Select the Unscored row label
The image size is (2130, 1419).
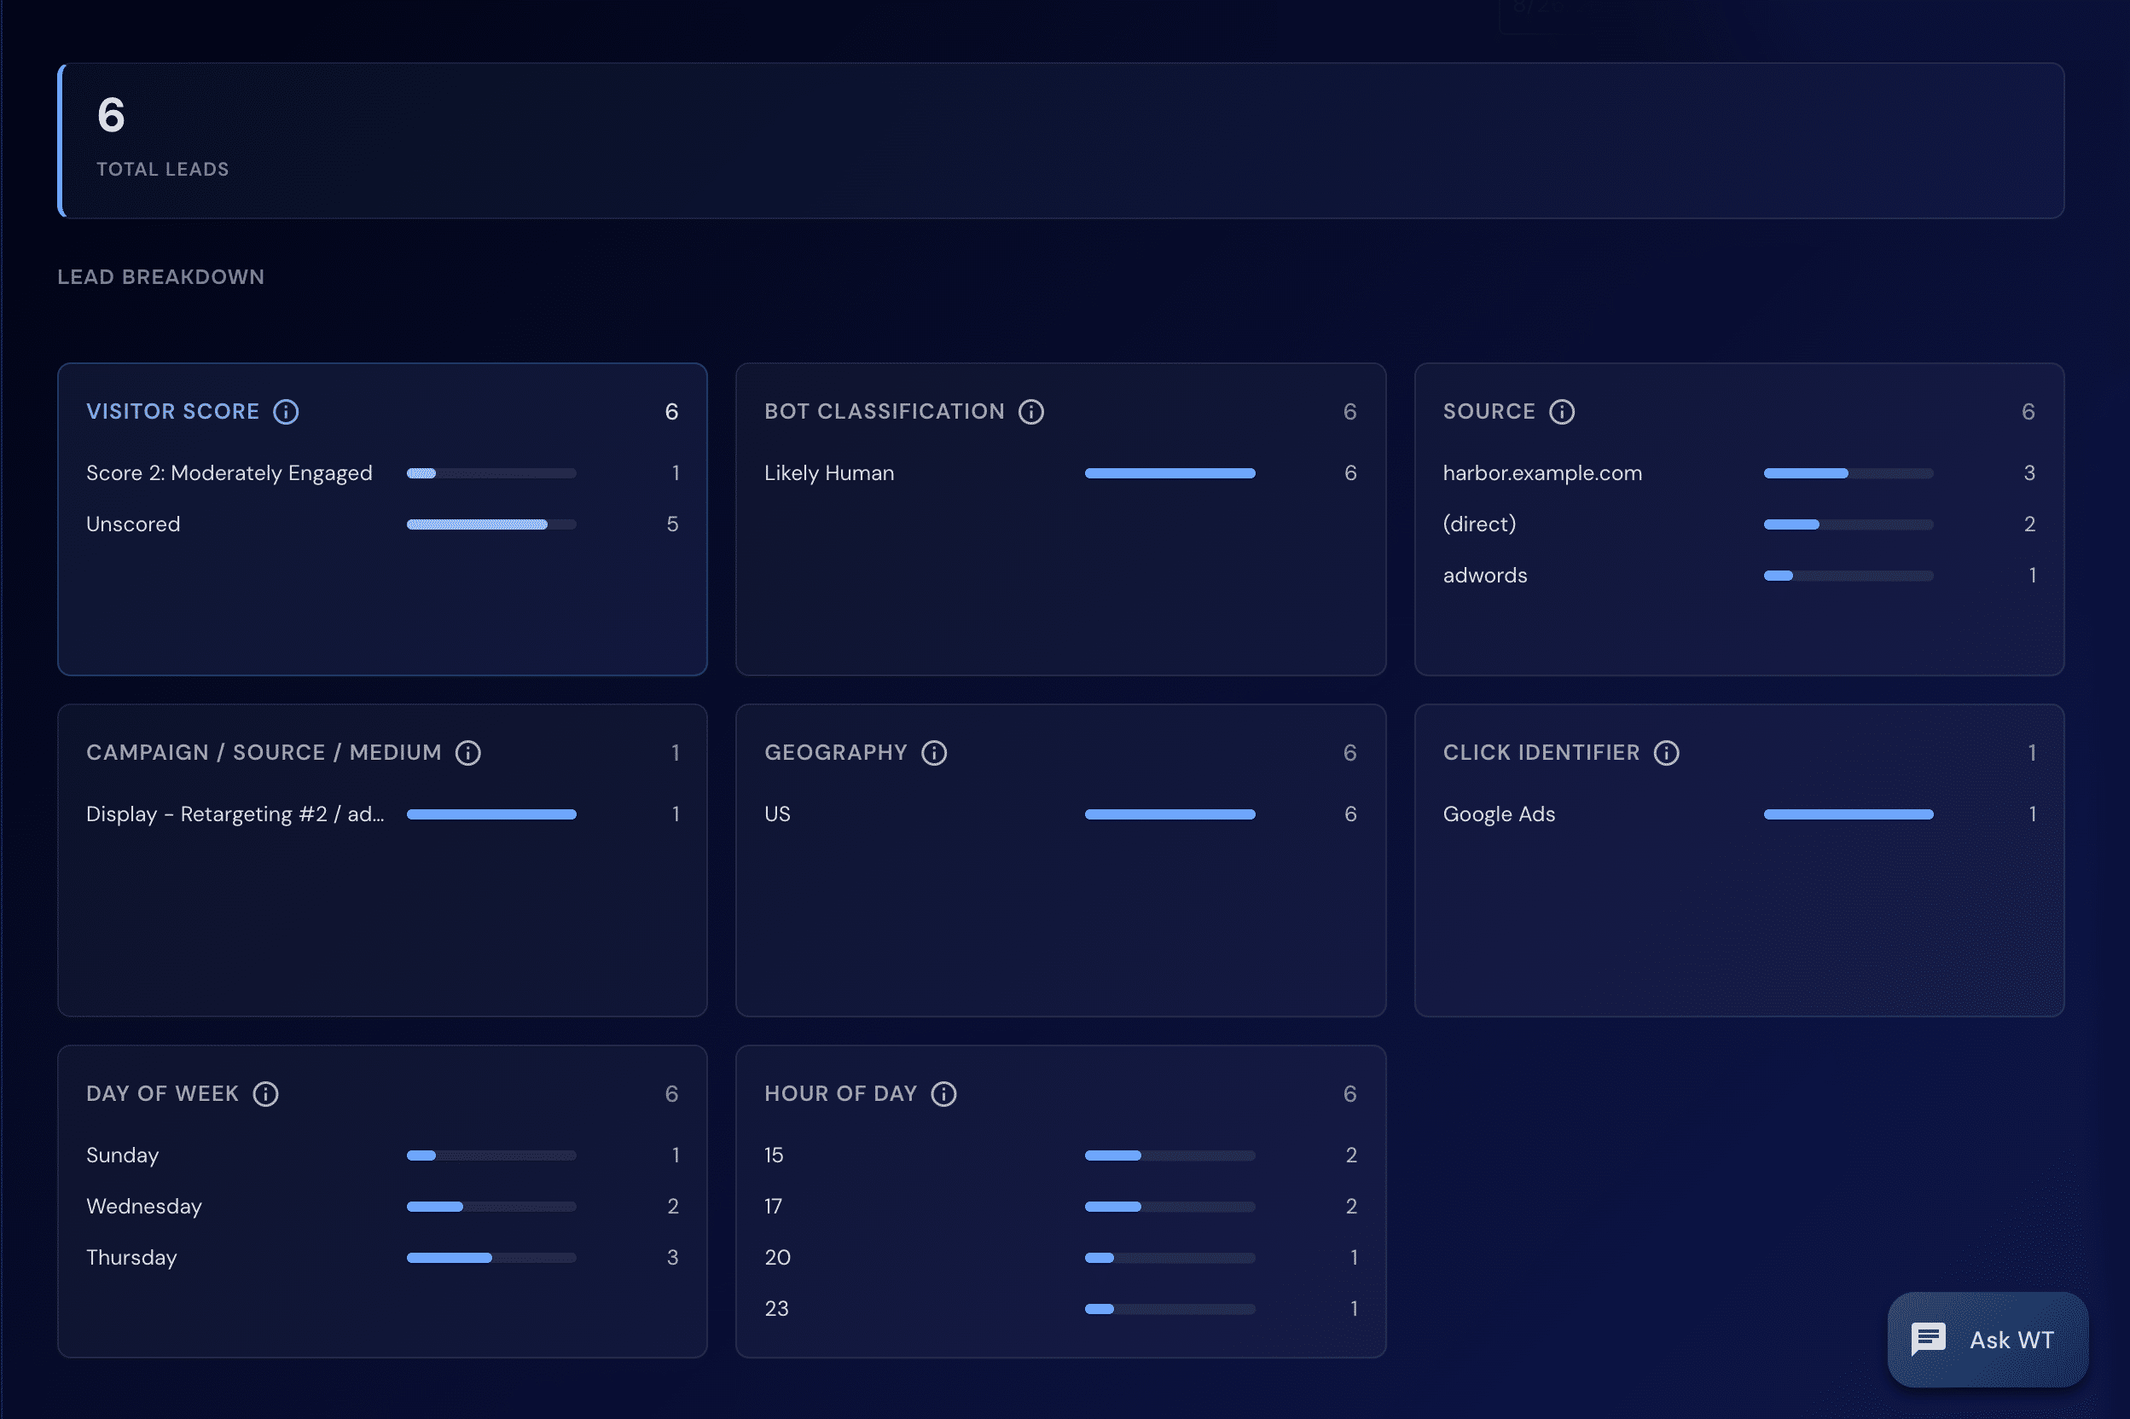click(x=133, y=524)
